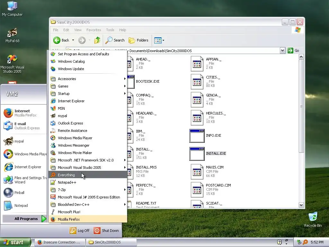Viewport: 329px width, 247px height.
Task: Click the scroll down arrow of file list
Action: pyautogui.click(x=301, y=205)
